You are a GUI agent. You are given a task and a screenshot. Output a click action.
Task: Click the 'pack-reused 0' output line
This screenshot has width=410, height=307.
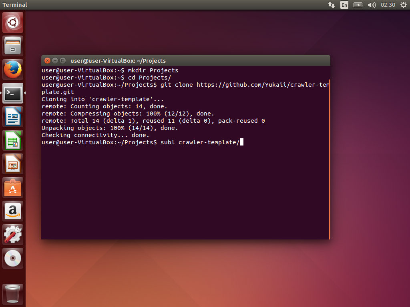click(x=153, y=121)
